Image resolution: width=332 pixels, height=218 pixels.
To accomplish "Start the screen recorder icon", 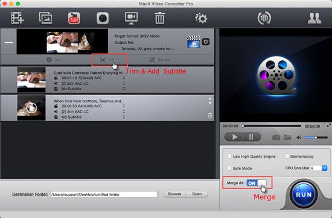I will (x=131, y=18).
